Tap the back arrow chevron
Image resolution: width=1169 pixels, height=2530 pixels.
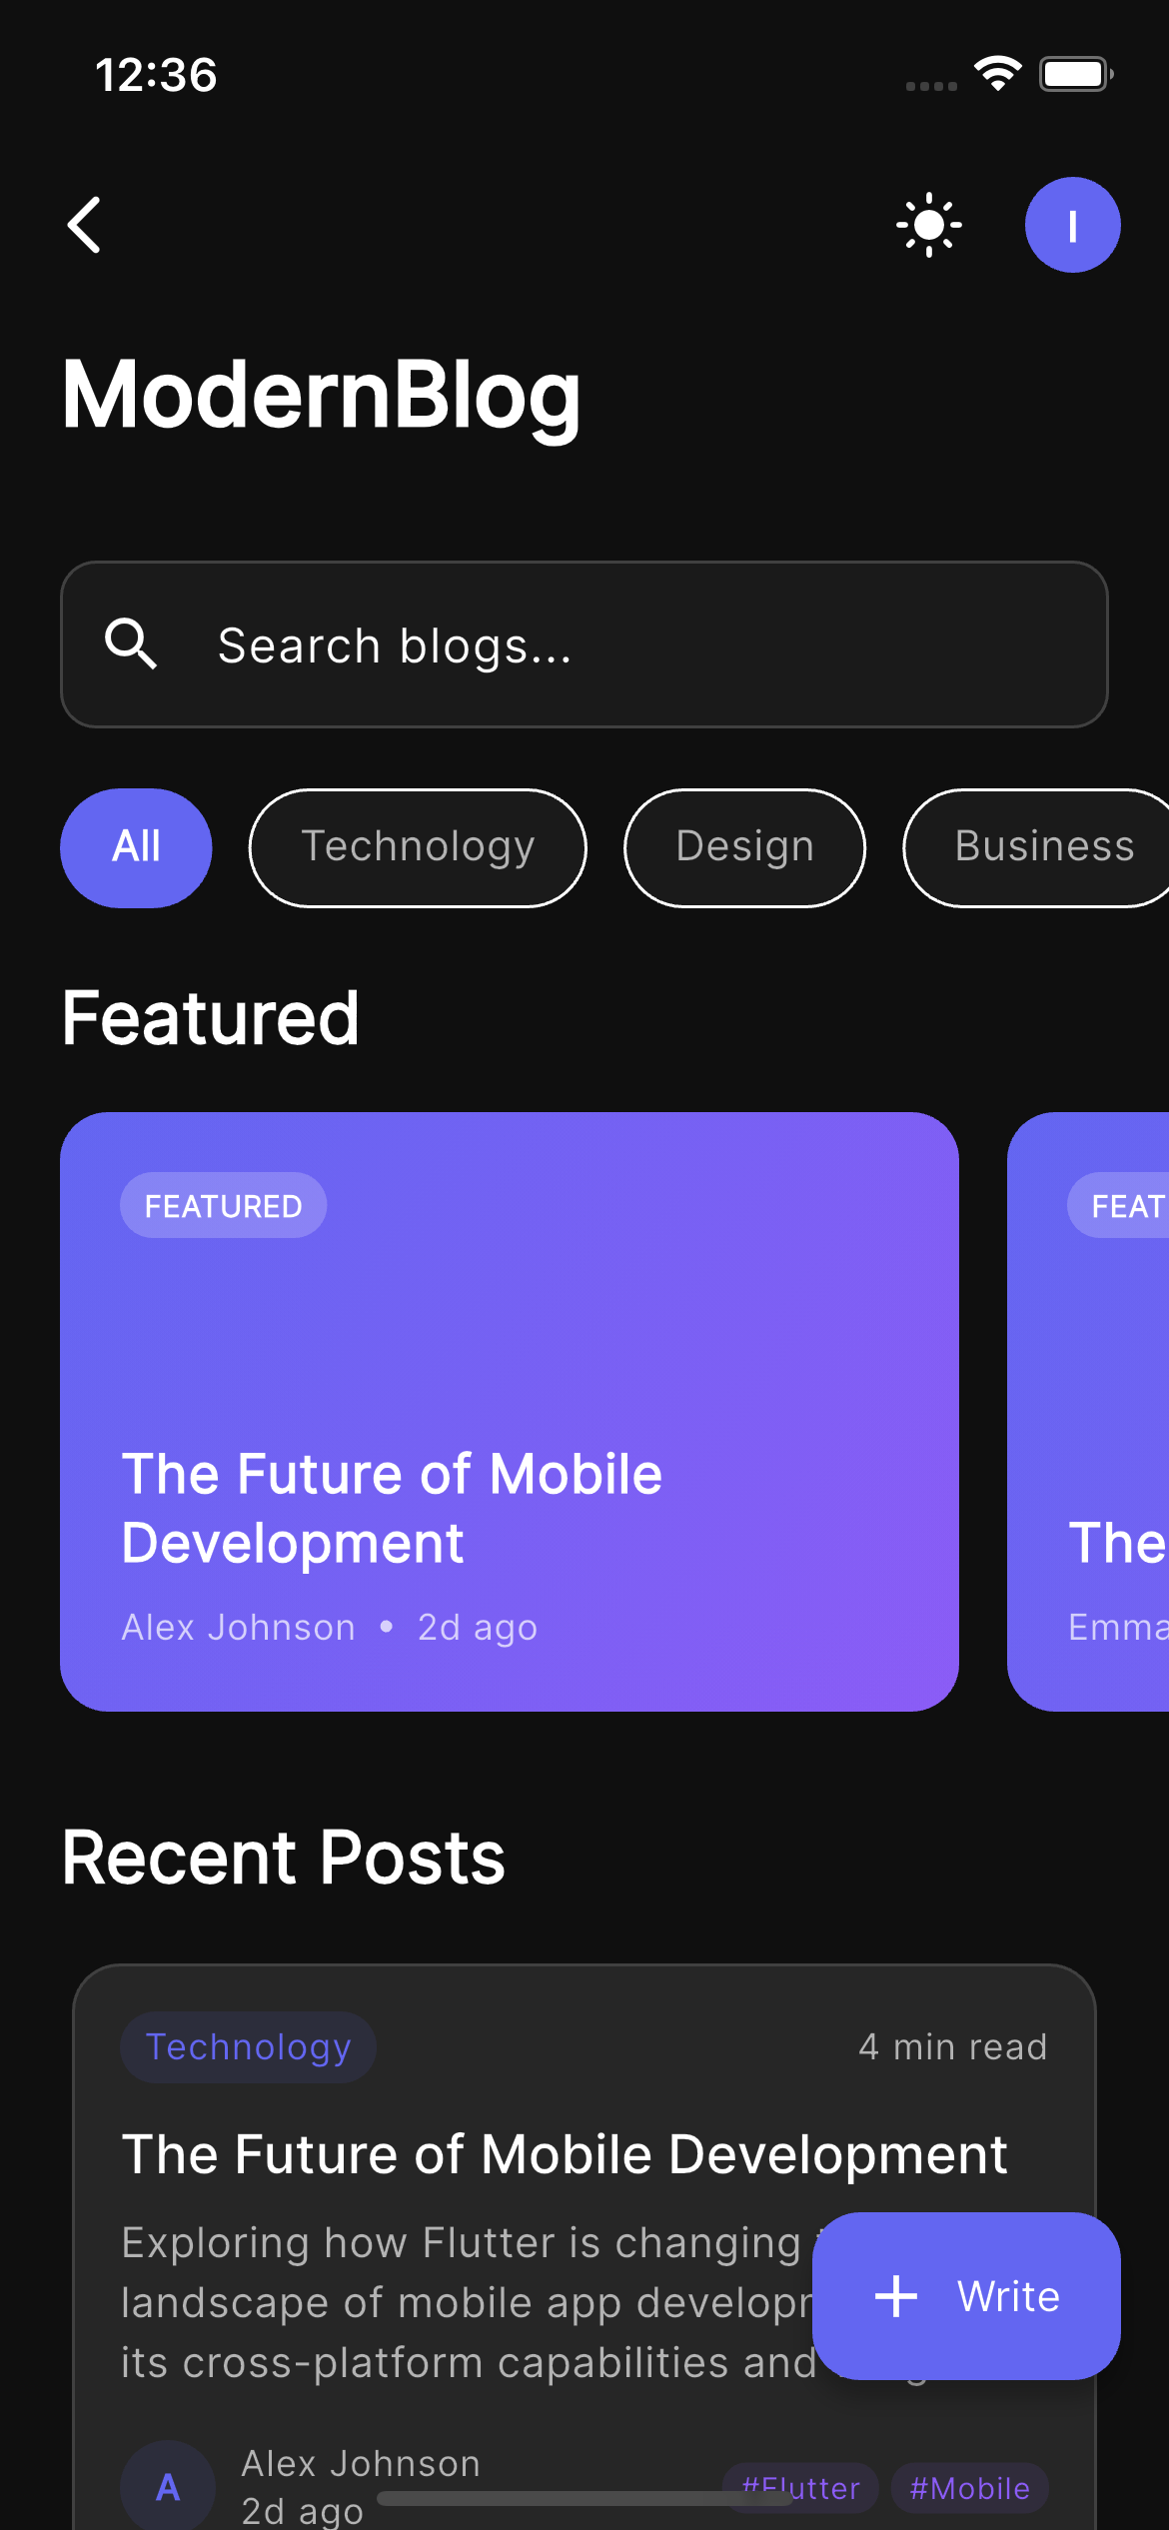[x=85, y=225]
